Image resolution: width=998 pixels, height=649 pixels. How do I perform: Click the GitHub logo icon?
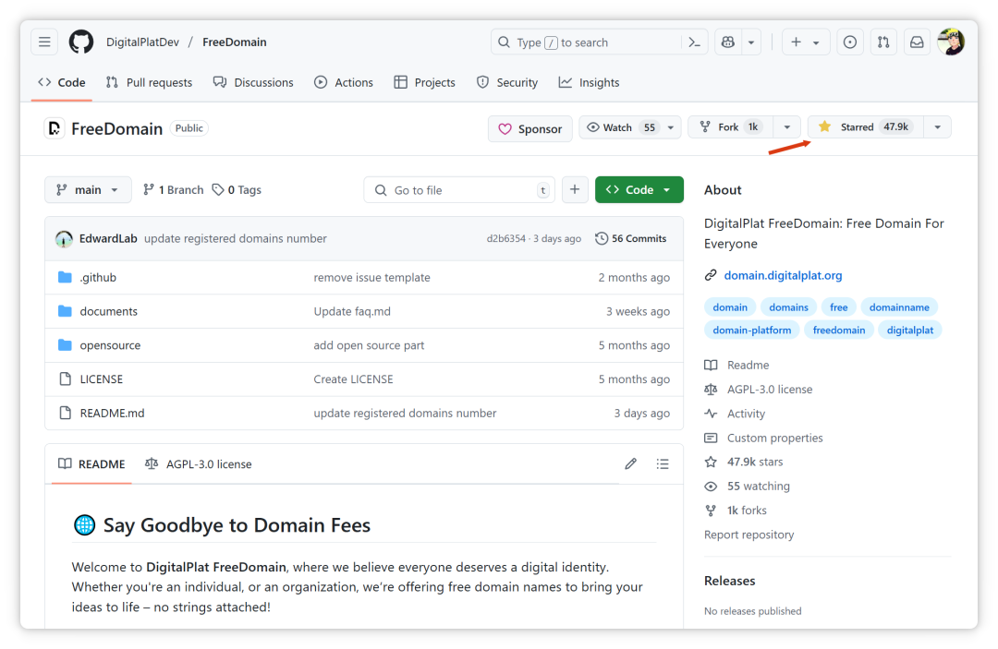point(81,42)
